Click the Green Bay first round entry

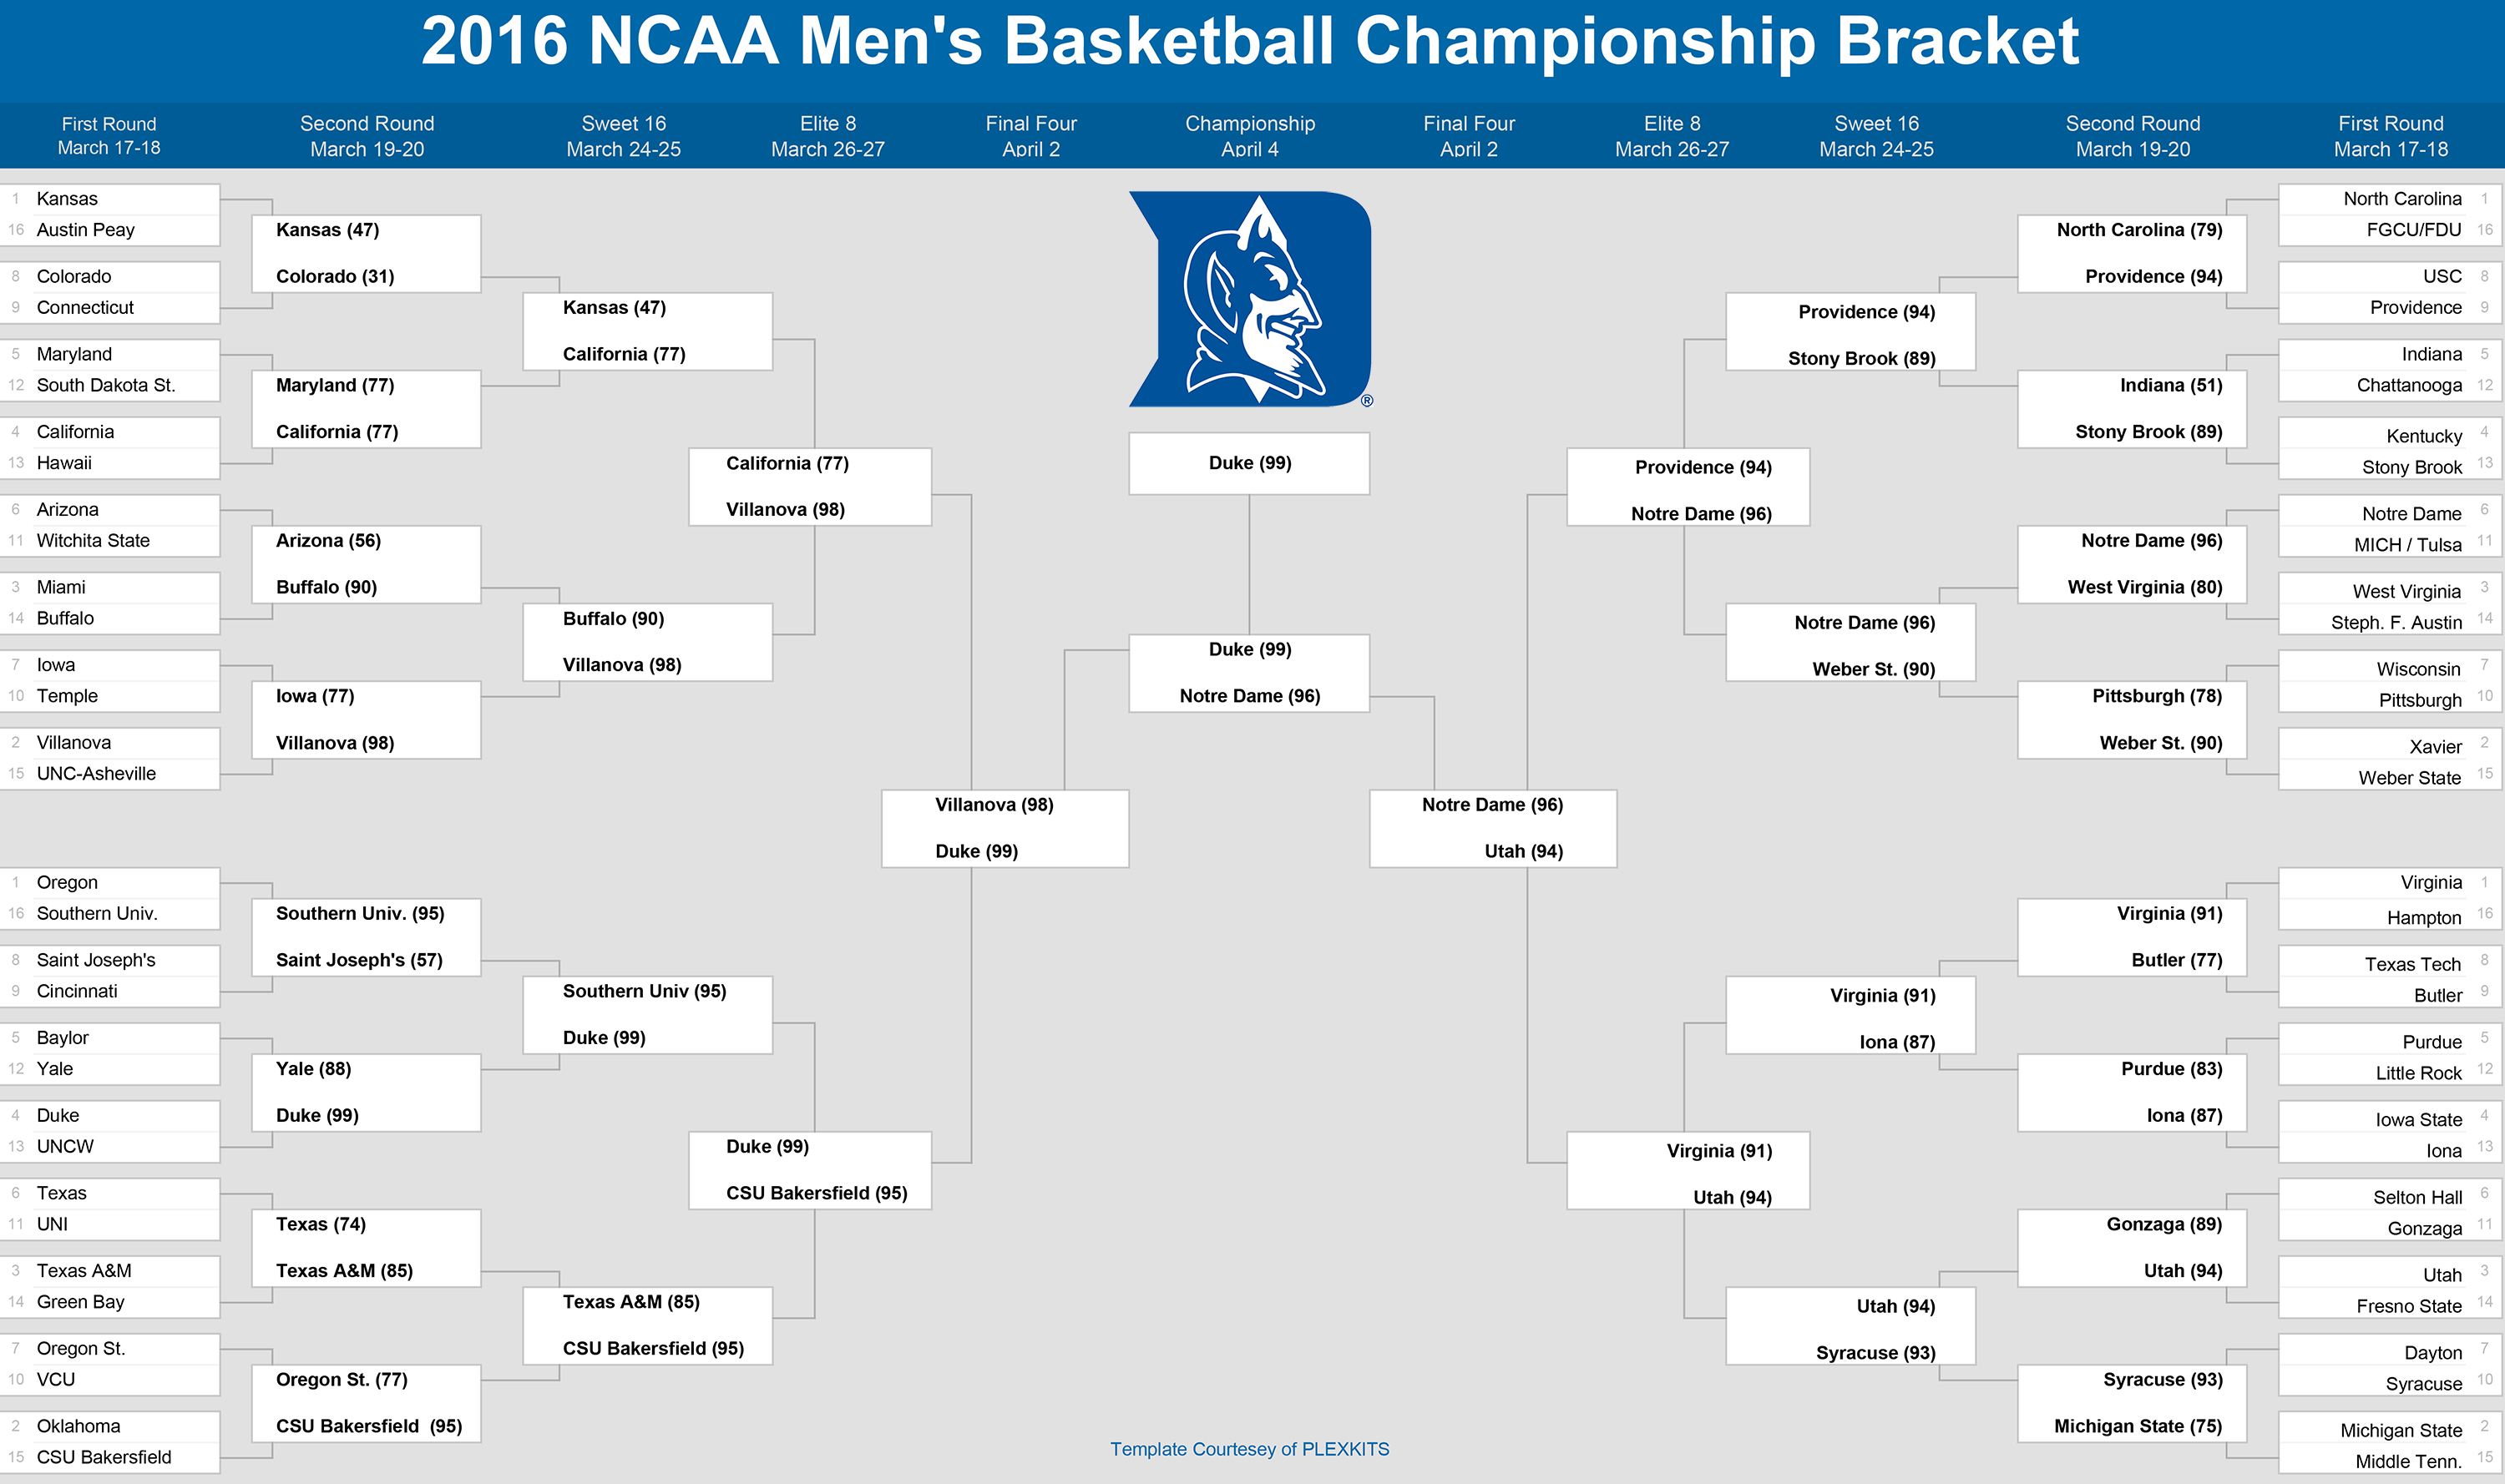(80, 1302)
